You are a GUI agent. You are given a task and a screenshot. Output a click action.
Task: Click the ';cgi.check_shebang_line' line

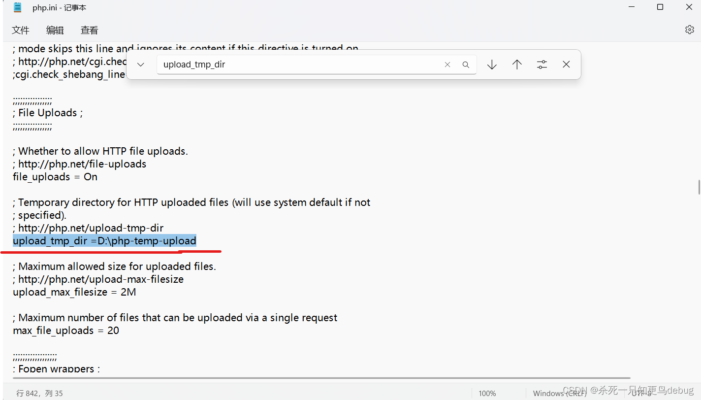point(69,74)
